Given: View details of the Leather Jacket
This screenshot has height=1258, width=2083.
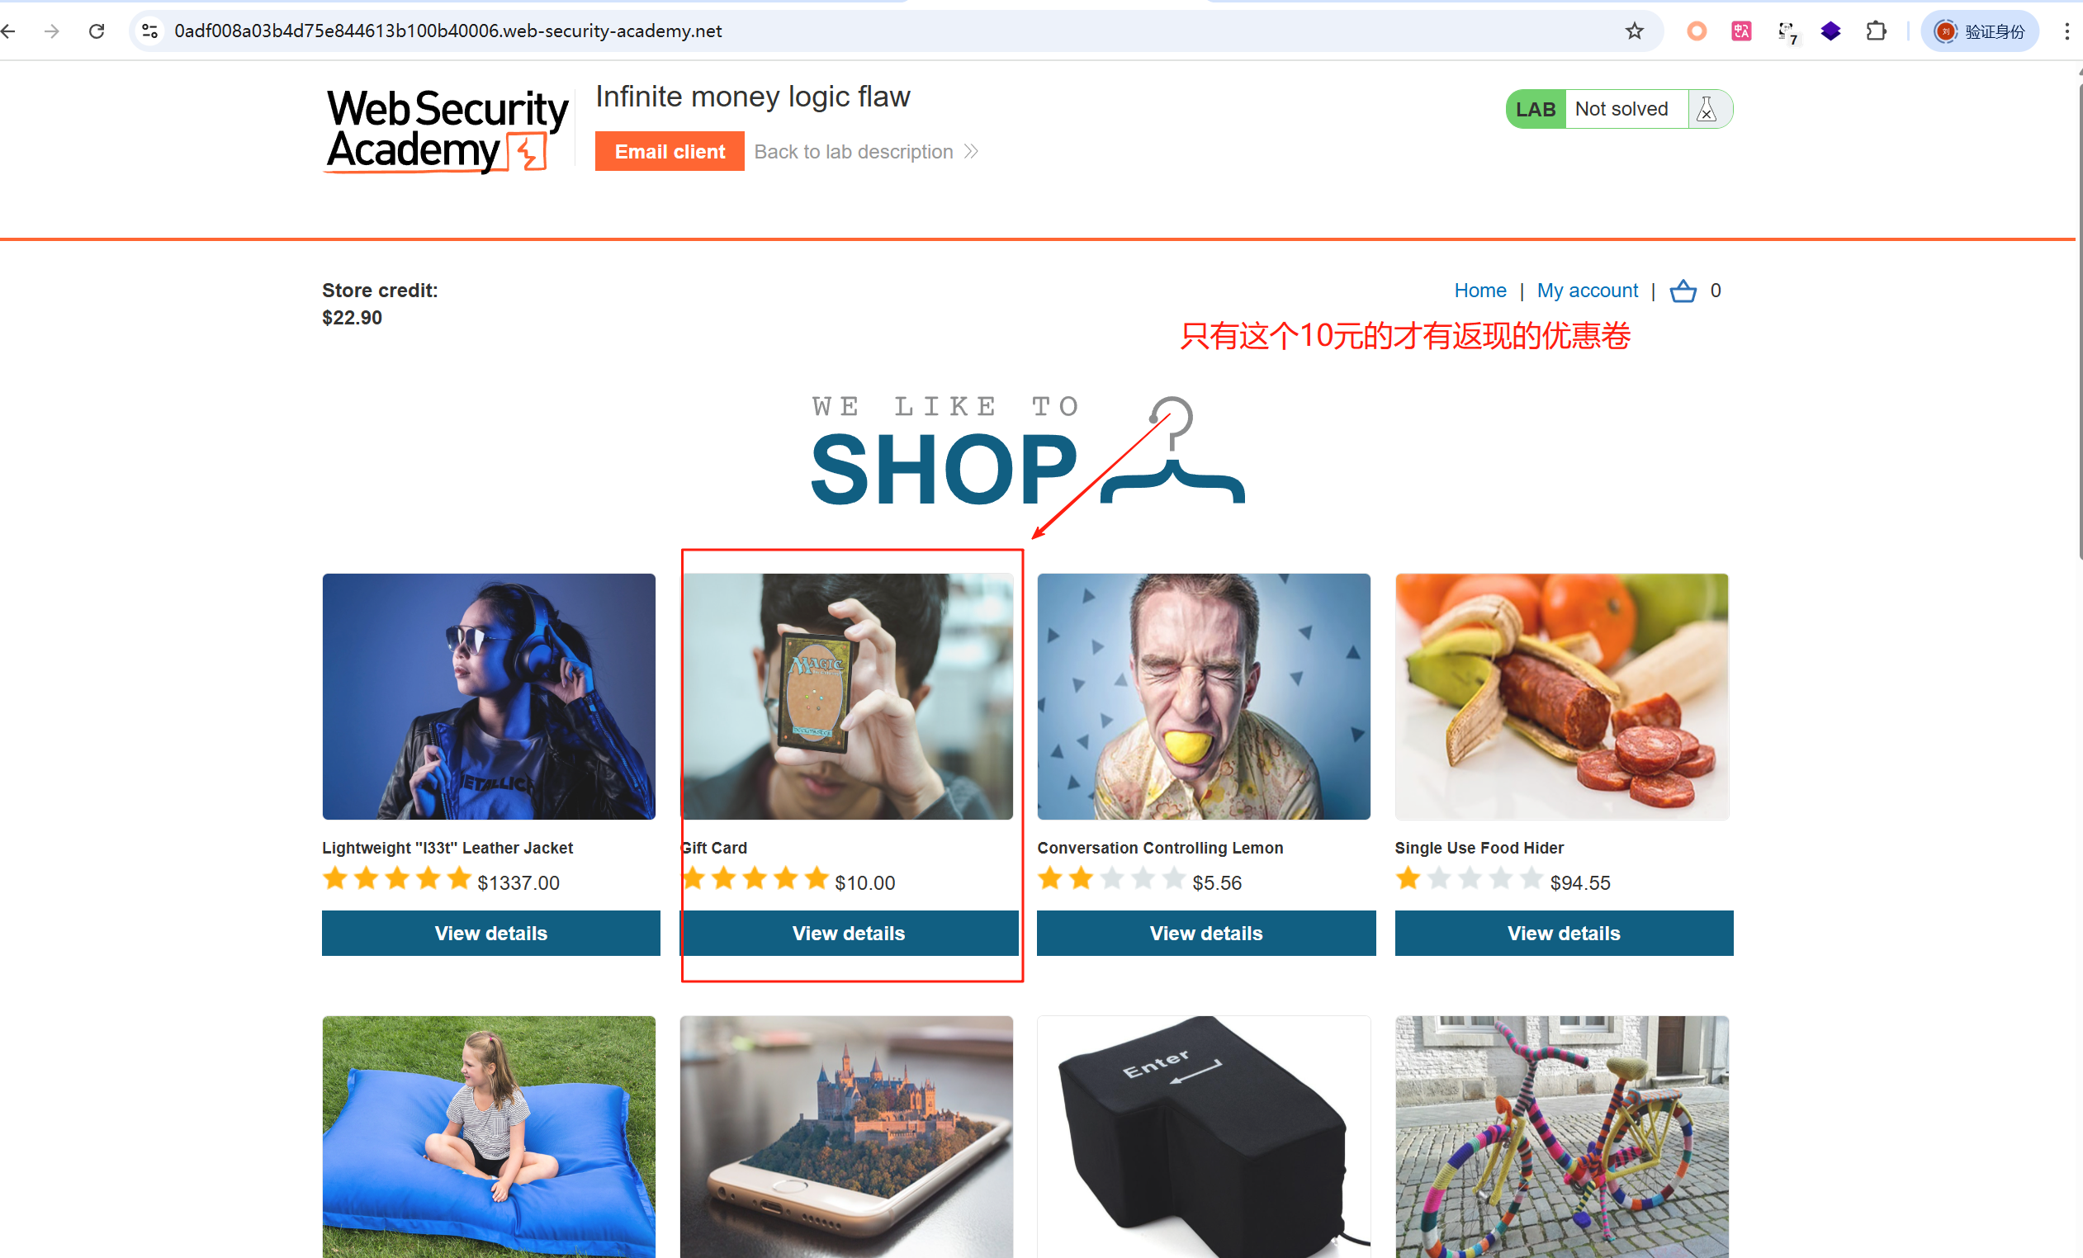Looking at the screenshot, I should (490, 933).
